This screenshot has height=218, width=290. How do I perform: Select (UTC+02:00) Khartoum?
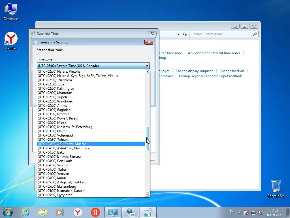pos(91,93)
